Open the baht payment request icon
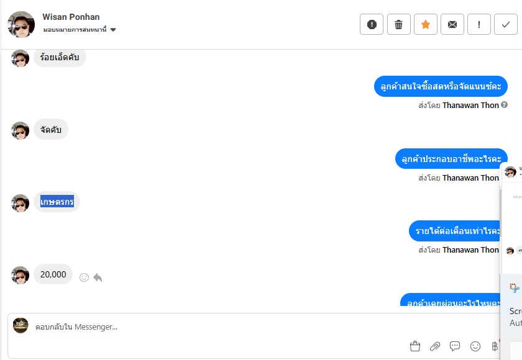Image resolution: width=522 pixels, height=360 pixels. (x=495, y=346)
